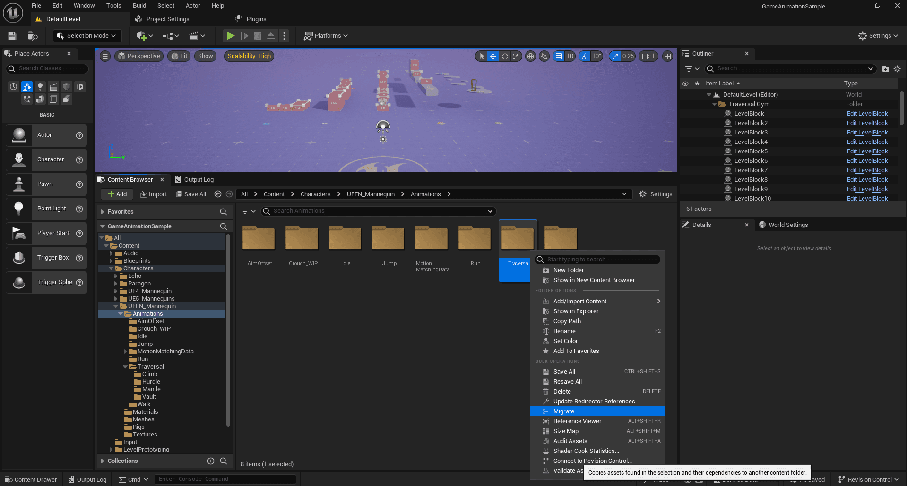This screenshot has height=486, width=907.
Task: Click the Enter Console Command field
Action: (x=225, y=479)
